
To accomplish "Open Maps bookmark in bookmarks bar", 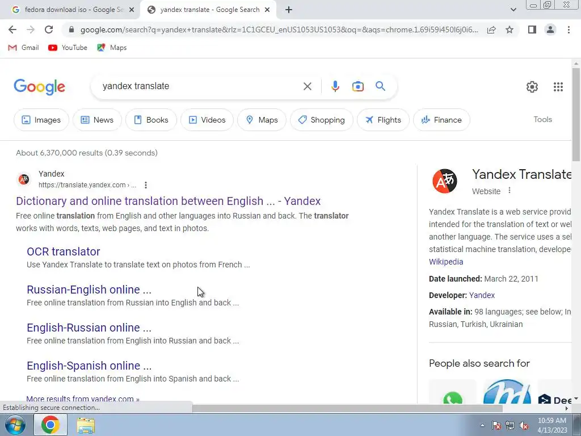I will pos(112,48).
